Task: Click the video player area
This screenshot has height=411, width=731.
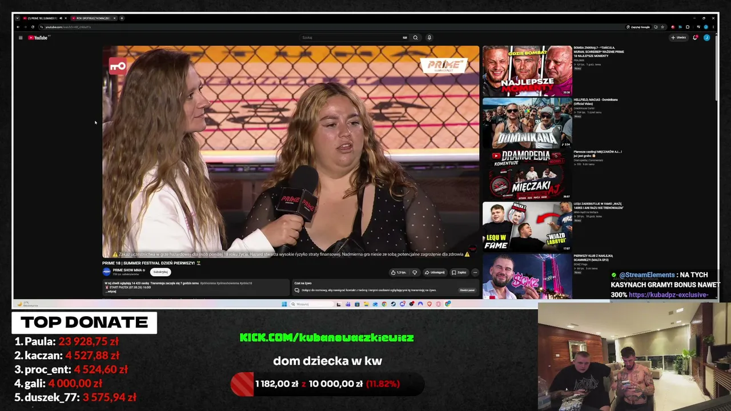Action: (x=291, y=152)
